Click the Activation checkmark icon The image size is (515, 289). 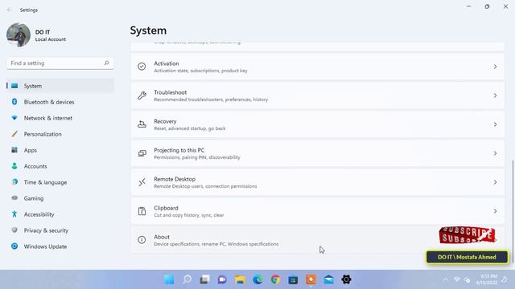point(142,67)
